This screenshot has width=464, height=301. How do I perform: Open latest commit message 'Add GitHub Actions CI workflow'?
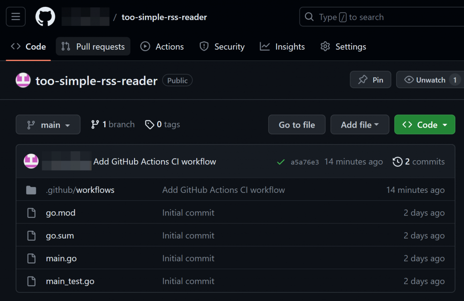coord(155,162)
